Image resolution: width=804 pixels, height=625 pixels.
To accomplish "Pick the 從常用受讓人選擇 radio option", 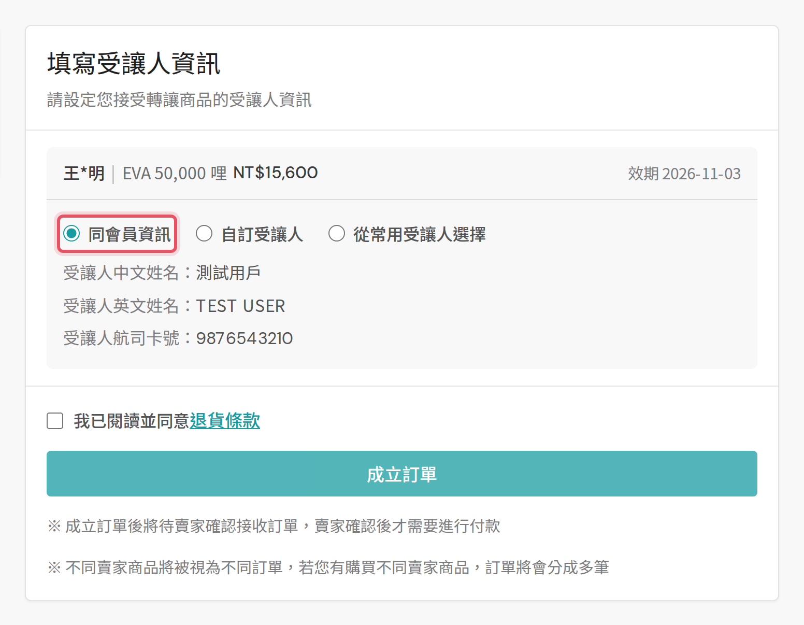I will pos(337,234).
